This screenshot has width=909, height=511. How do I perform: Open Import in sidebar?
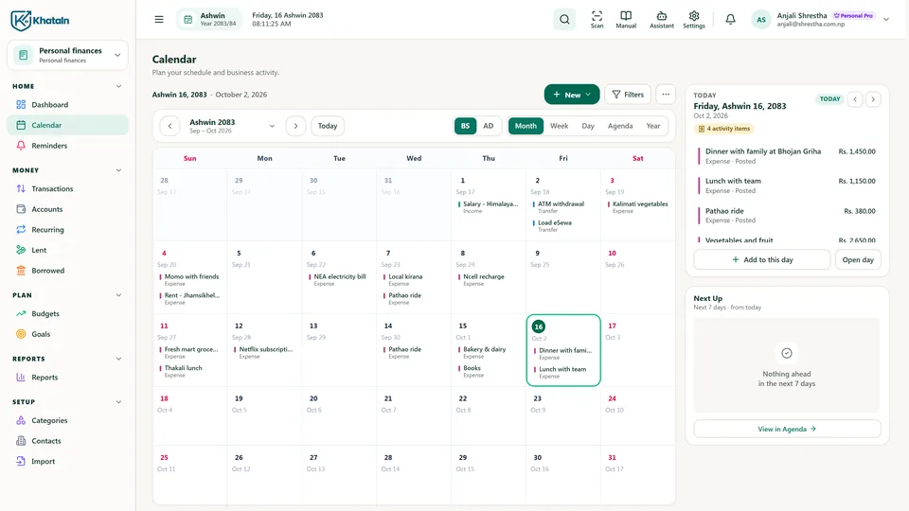[67, 461]
